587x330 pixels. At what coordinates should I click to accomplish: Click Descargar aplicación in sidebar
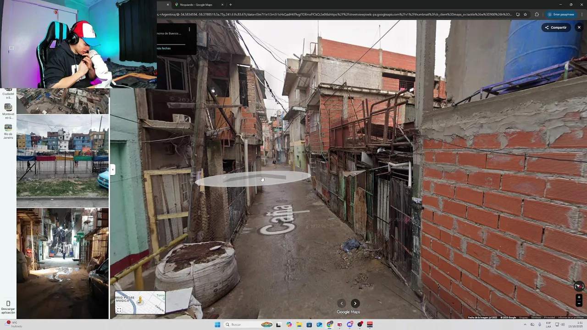[x=8, y=307]
